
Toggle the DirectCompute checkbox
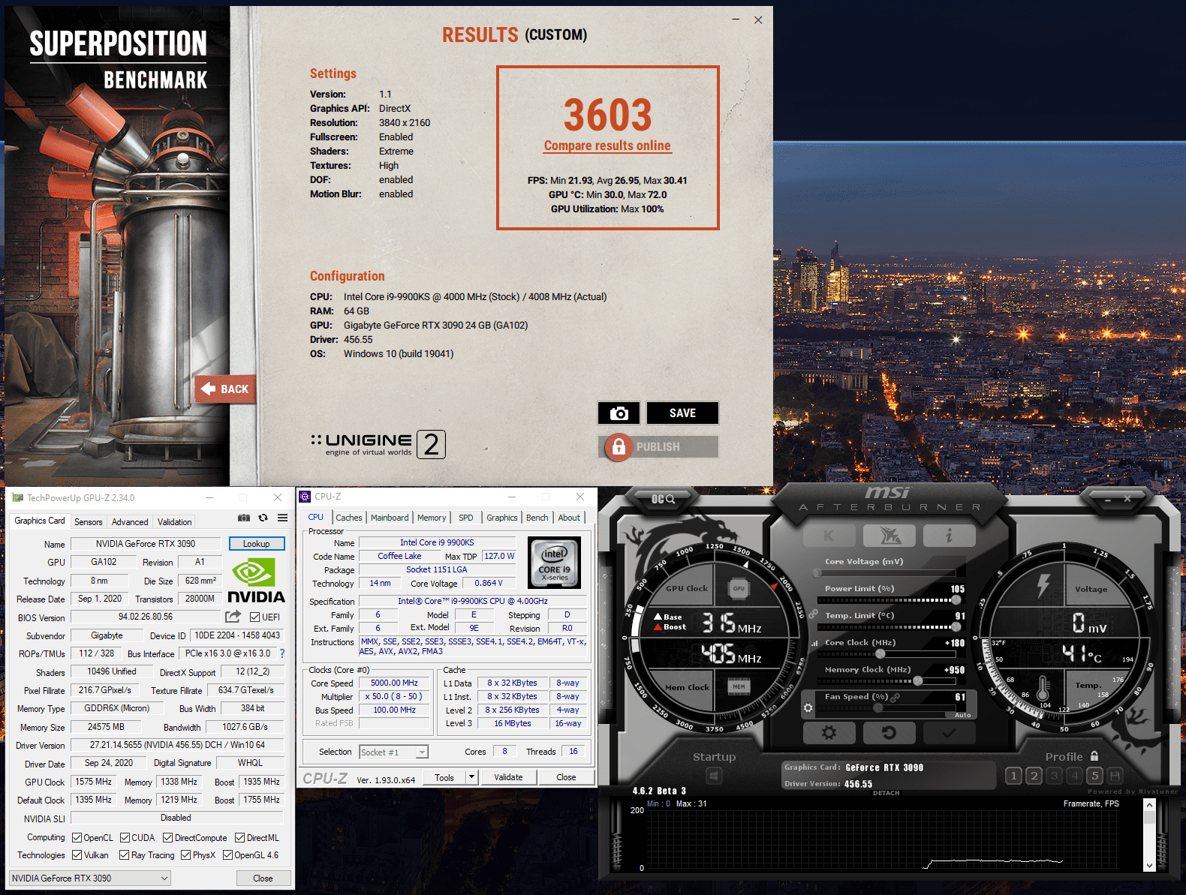tap(167, 838)
